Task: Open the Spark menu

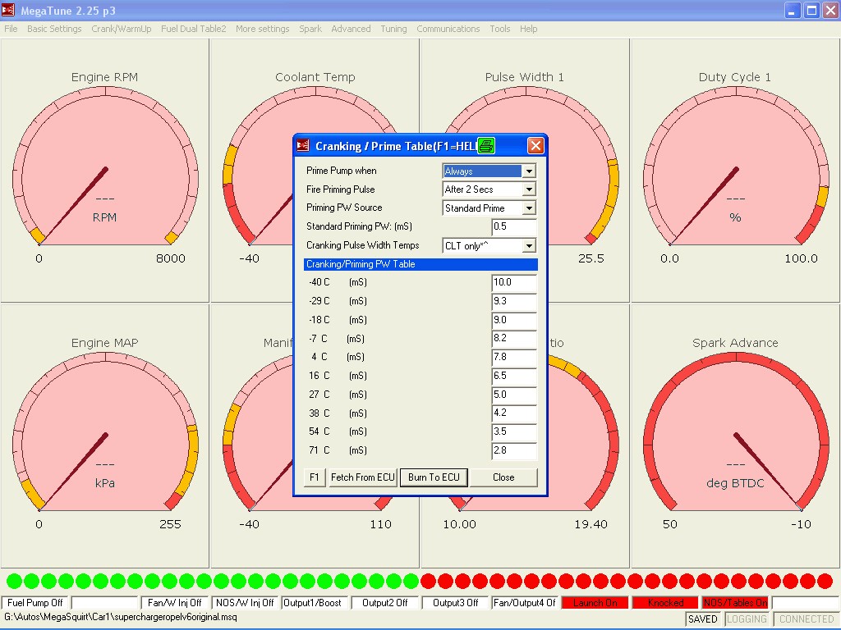Action: click(310, 29)
